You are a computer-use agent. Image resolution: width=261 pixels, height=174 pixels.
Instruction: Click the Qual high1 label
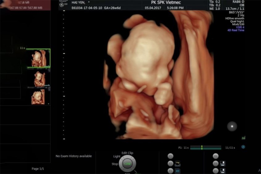click(237, 21)
